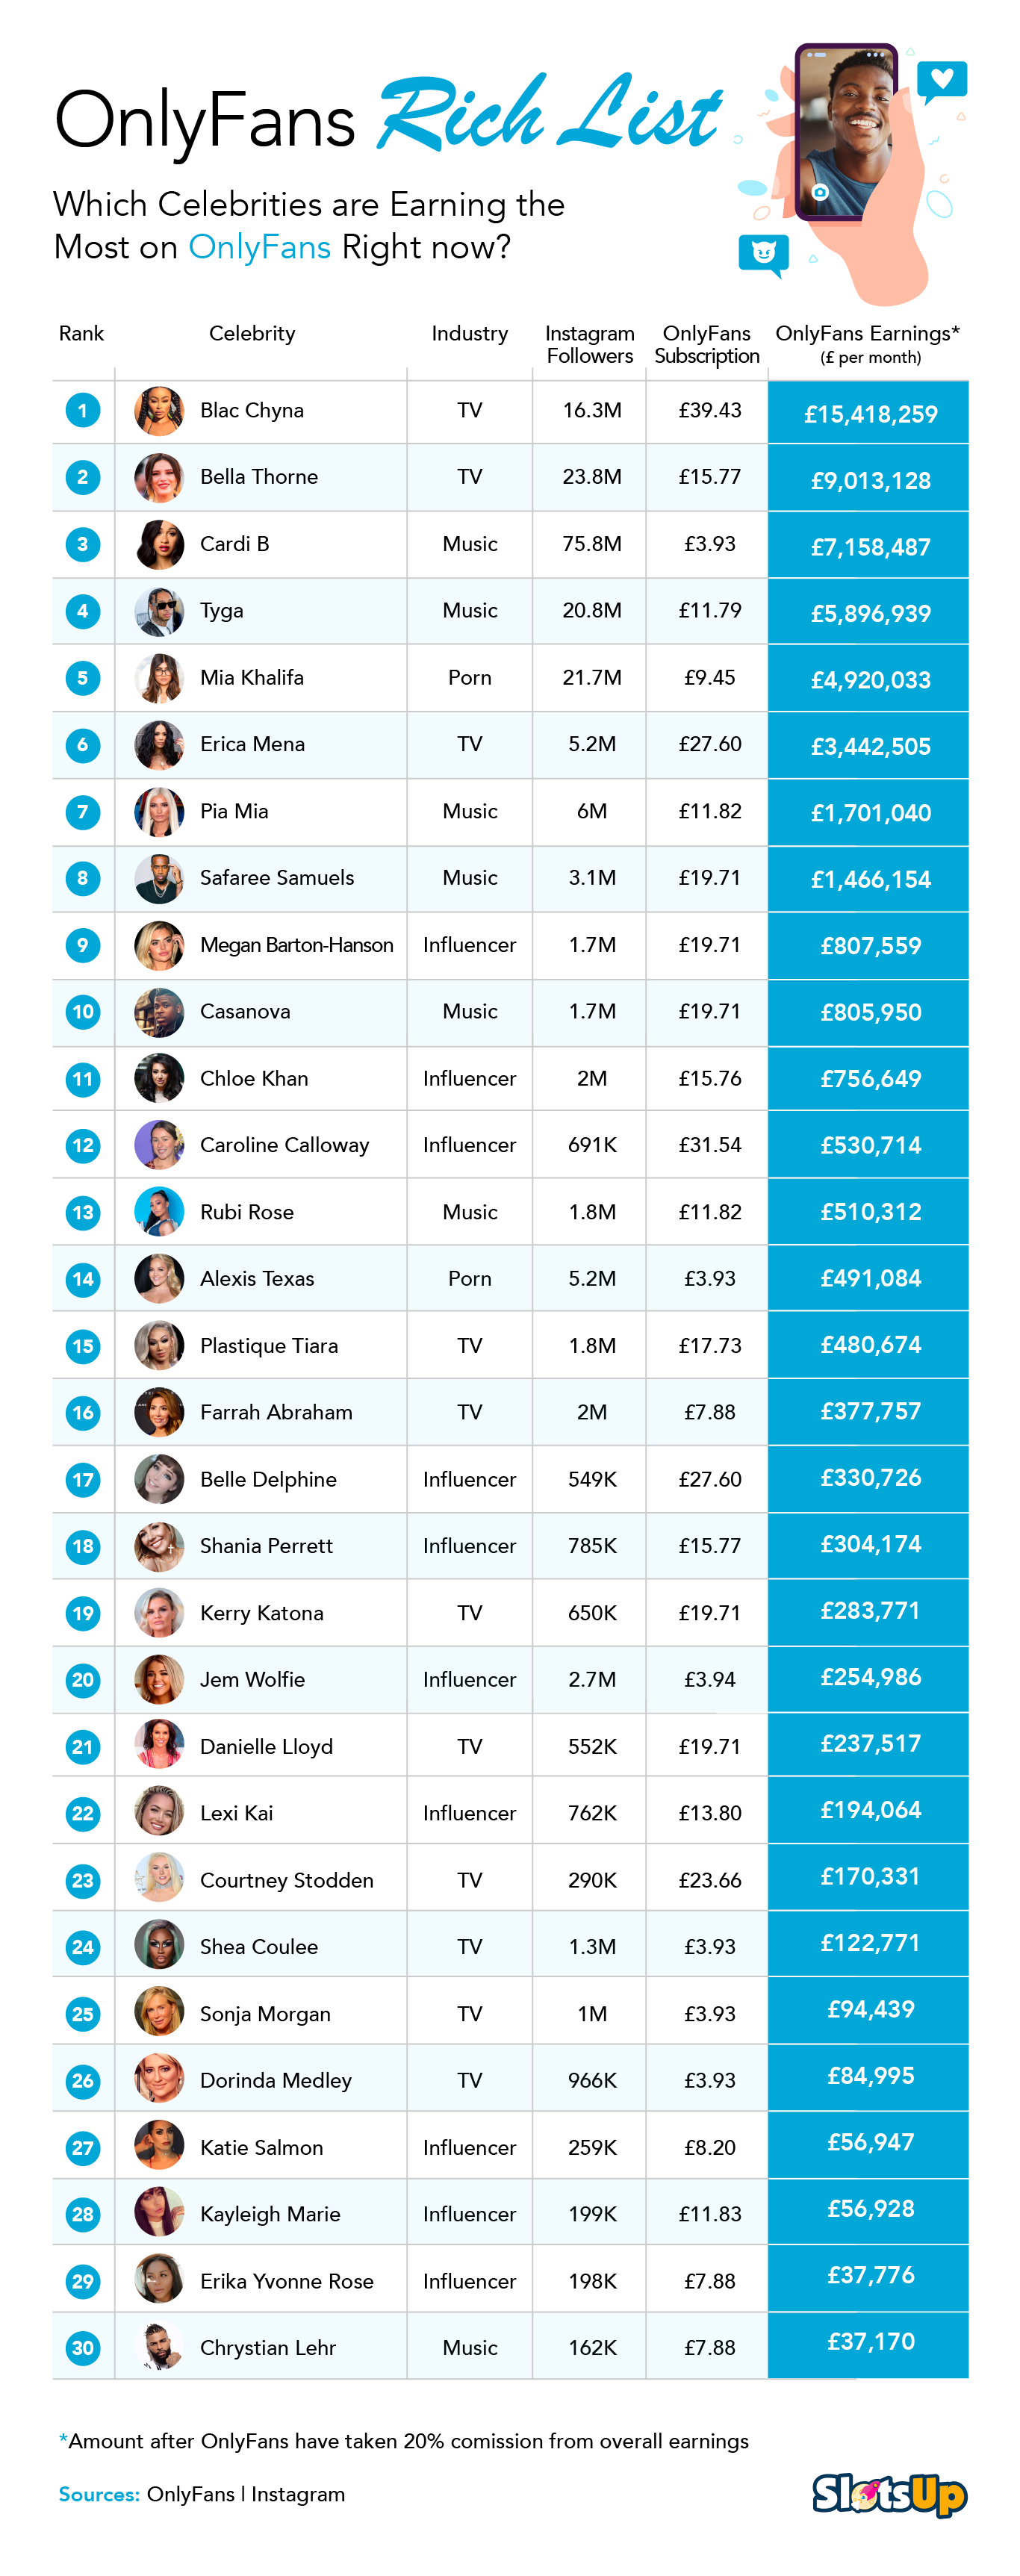The image size is (1020, 2576).
Task: Select the rank 10 badge
Action: pyautogui.click(x=83, y=1011)
